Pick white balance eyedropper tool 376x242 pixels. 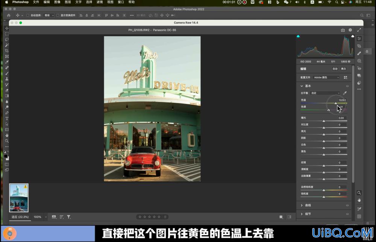tap(345, 93)
